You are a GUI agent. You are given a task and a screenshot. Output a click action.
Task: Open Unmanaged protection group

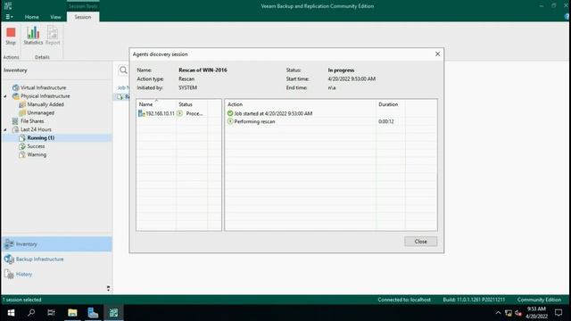(41, 113)
